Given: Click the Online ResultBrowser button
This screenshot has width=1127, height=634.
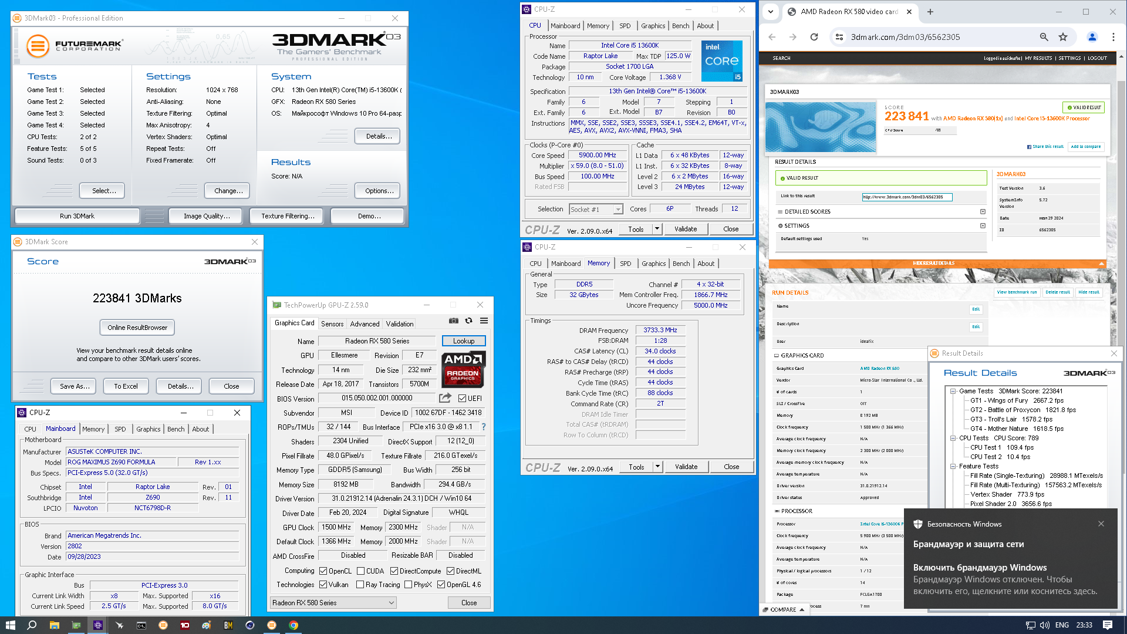Looking at the screenshot, I should coord(137,328).
